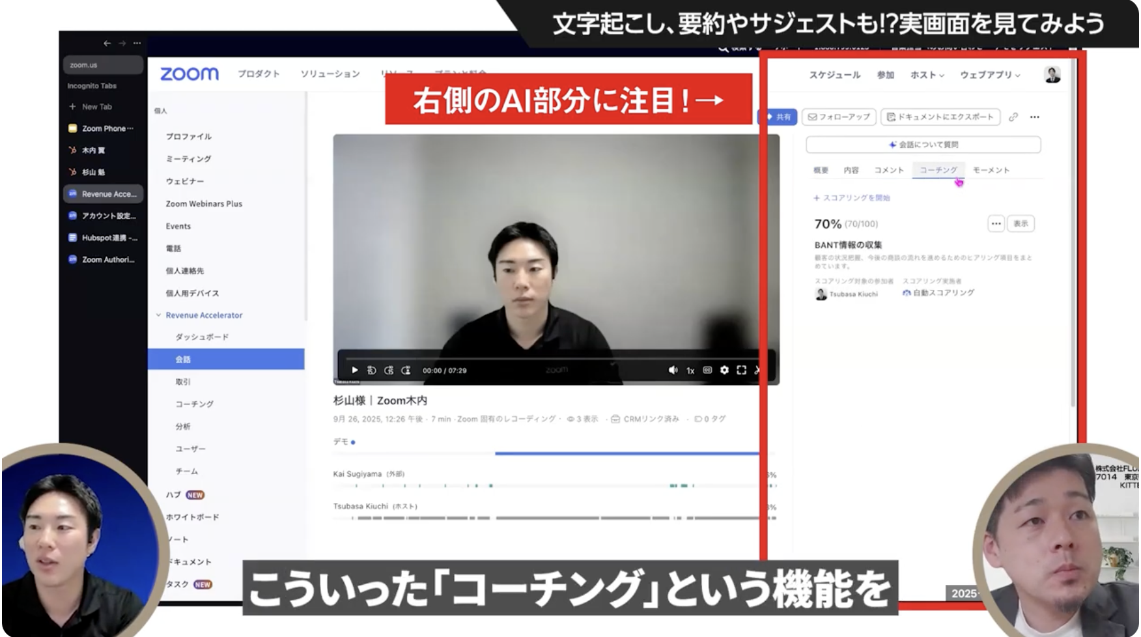
Task: Enter fullscreen mode in the video player
Action: click(741, 370)
